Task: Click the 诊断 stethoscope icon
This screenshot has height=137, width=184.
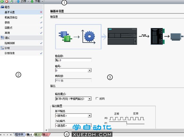Action: coord(2,48)
